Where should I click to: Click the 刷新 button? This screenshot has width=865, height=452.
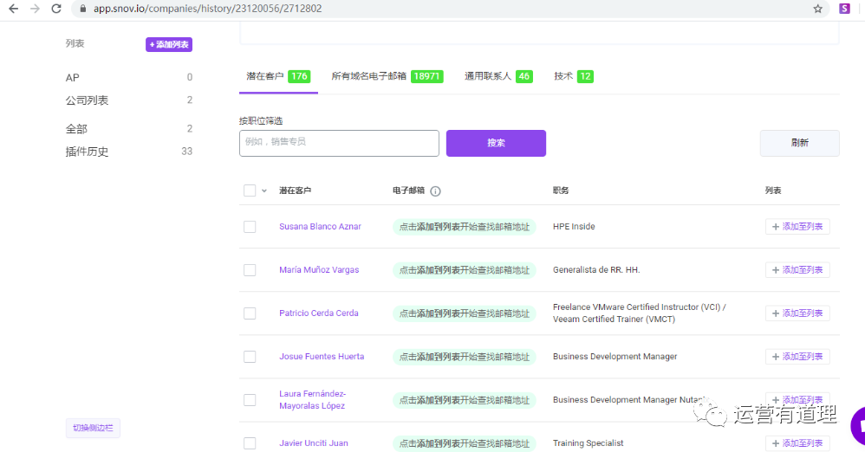799,143
